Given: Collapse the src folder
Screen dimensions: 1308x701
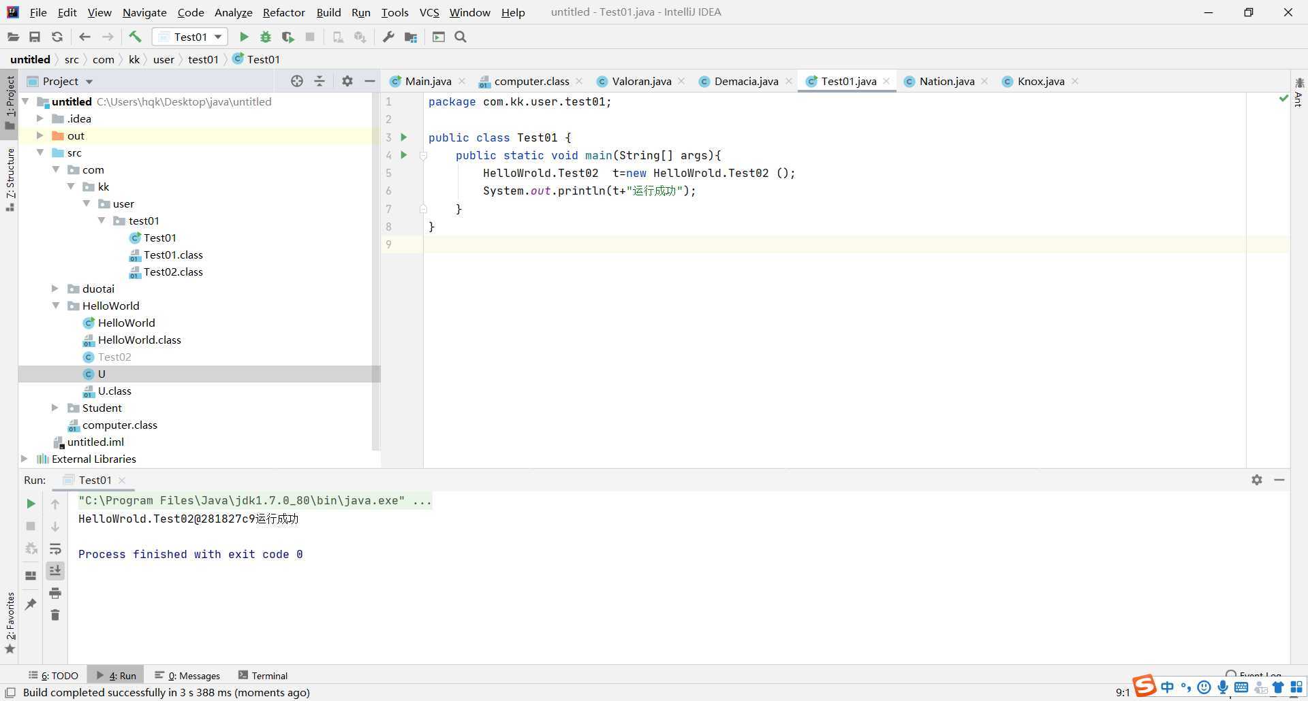Looking at the screenshot, I should [x=40, y=152].
